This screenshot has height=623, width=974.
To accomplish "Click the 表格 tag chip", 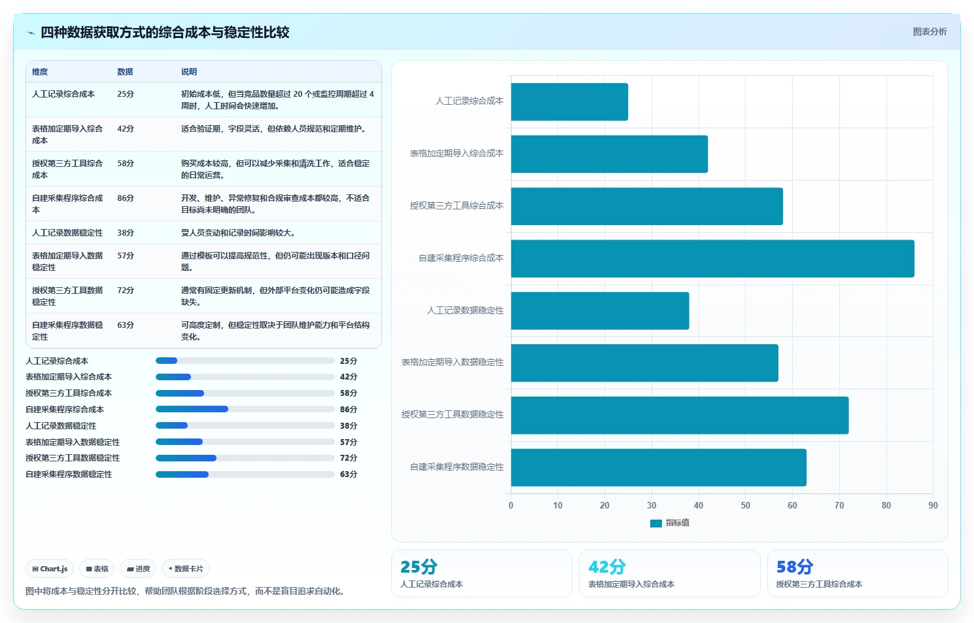I will click(x=97, y=569).
